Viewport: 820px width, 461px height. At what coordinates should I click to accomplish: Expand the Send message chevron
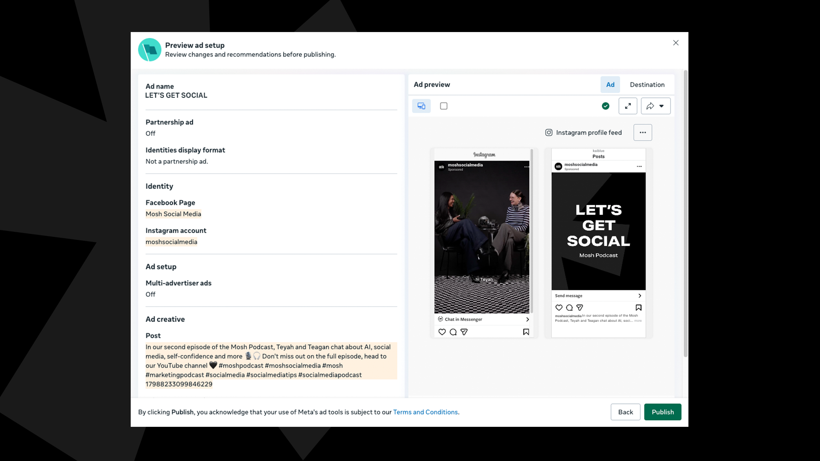click(x=639, y=296)
